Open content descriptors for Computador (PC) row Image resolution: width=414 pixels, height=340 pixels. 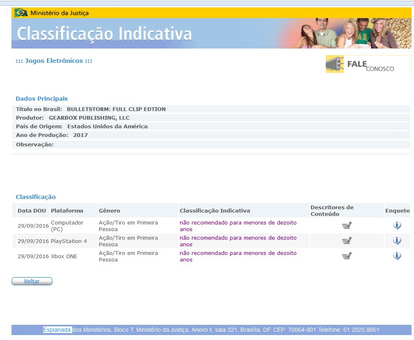[347, 225]
